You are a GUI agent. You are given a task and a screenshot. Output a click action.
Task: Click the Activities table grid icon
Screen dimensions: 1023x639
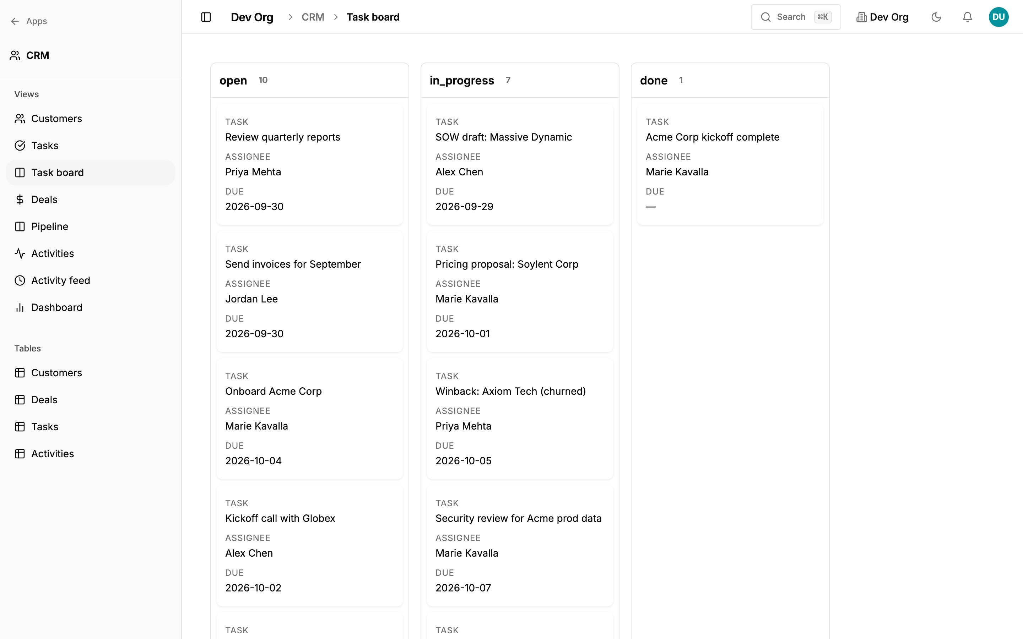(20, 454)
